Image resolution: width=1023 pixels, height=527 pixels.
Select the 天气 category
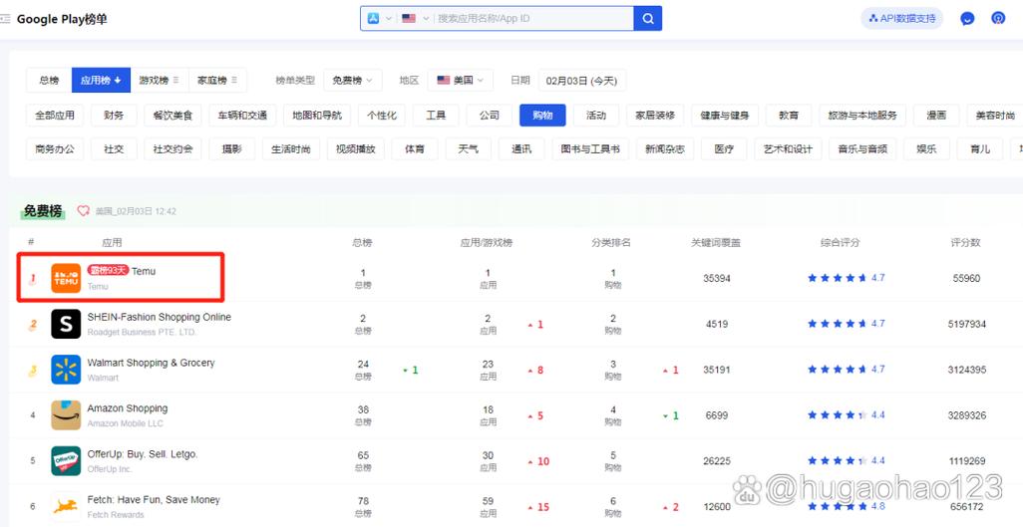click(468, 149)
